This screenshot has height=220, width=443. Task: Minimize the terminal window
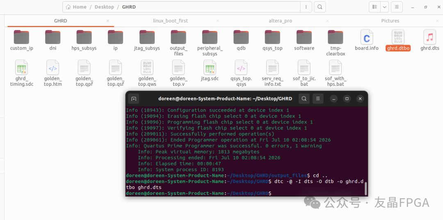point(334,99)
